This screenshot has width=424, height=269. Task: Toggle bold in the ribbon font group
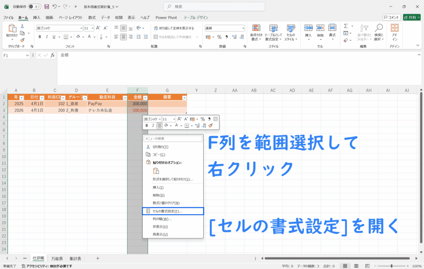(x=40, y=37)
